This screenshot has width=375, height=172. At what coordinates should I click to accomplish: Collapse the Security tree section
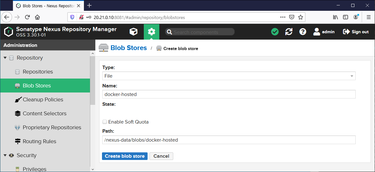(5, 155)
